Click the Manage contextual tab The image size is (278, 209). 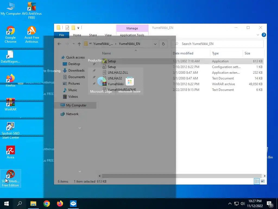(x=132, y=28)
